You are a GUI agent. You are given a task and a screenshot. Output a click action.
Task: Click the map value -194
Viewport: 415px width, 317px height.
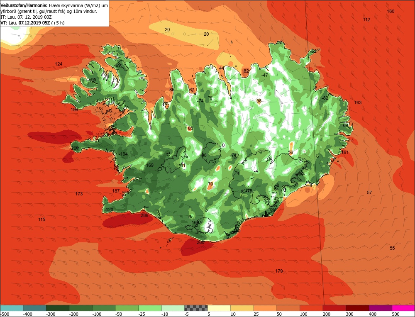tap(123, 154)
